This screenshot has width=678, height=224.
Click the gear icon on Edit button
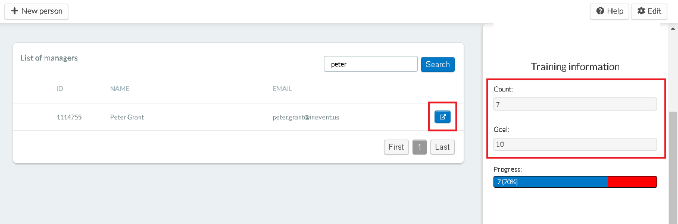(x=641, y=11)
